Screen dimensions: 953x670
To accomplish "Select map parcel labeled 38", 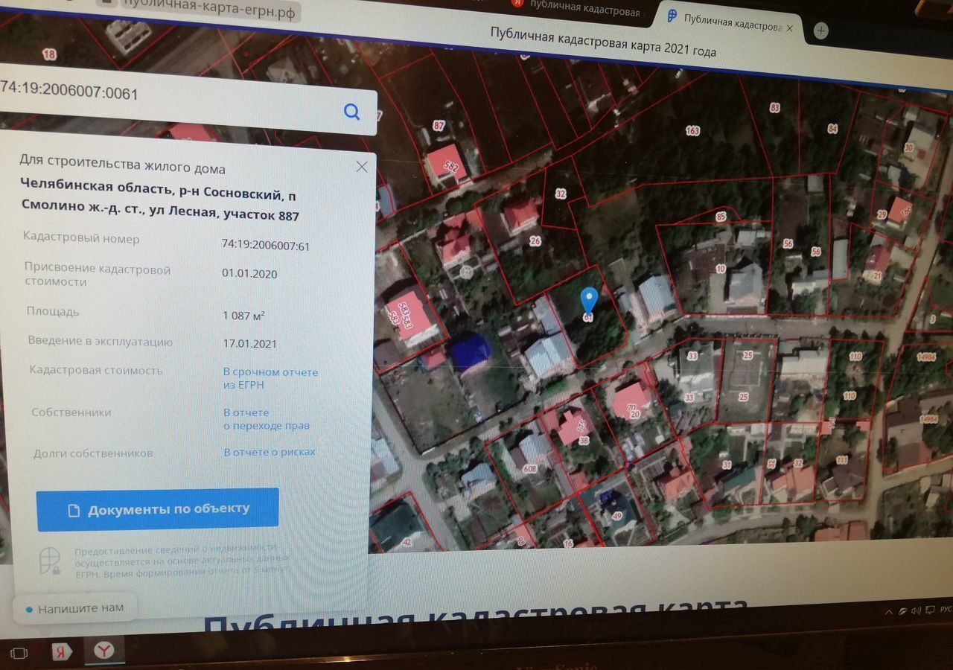I will [584, 440].
